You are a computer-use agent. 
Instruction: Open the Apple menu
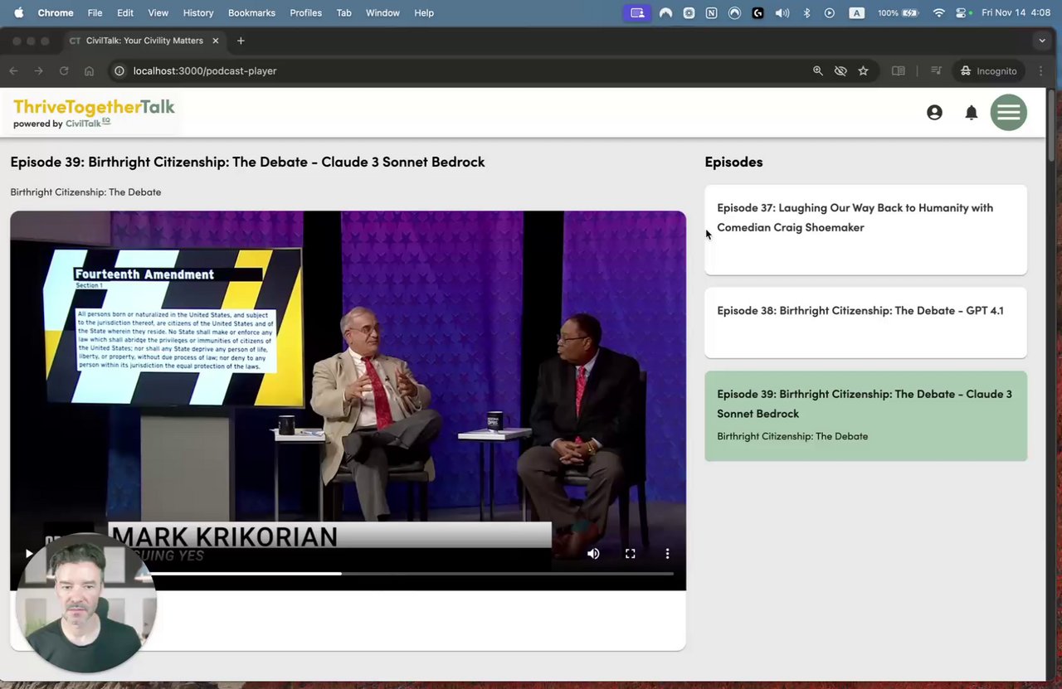[x=19, y=12]
